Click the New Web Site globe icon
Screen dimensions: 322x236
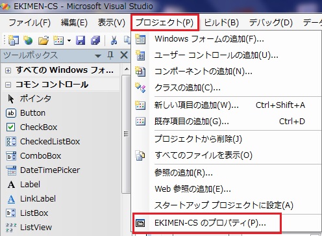click(x=28, y=40)
